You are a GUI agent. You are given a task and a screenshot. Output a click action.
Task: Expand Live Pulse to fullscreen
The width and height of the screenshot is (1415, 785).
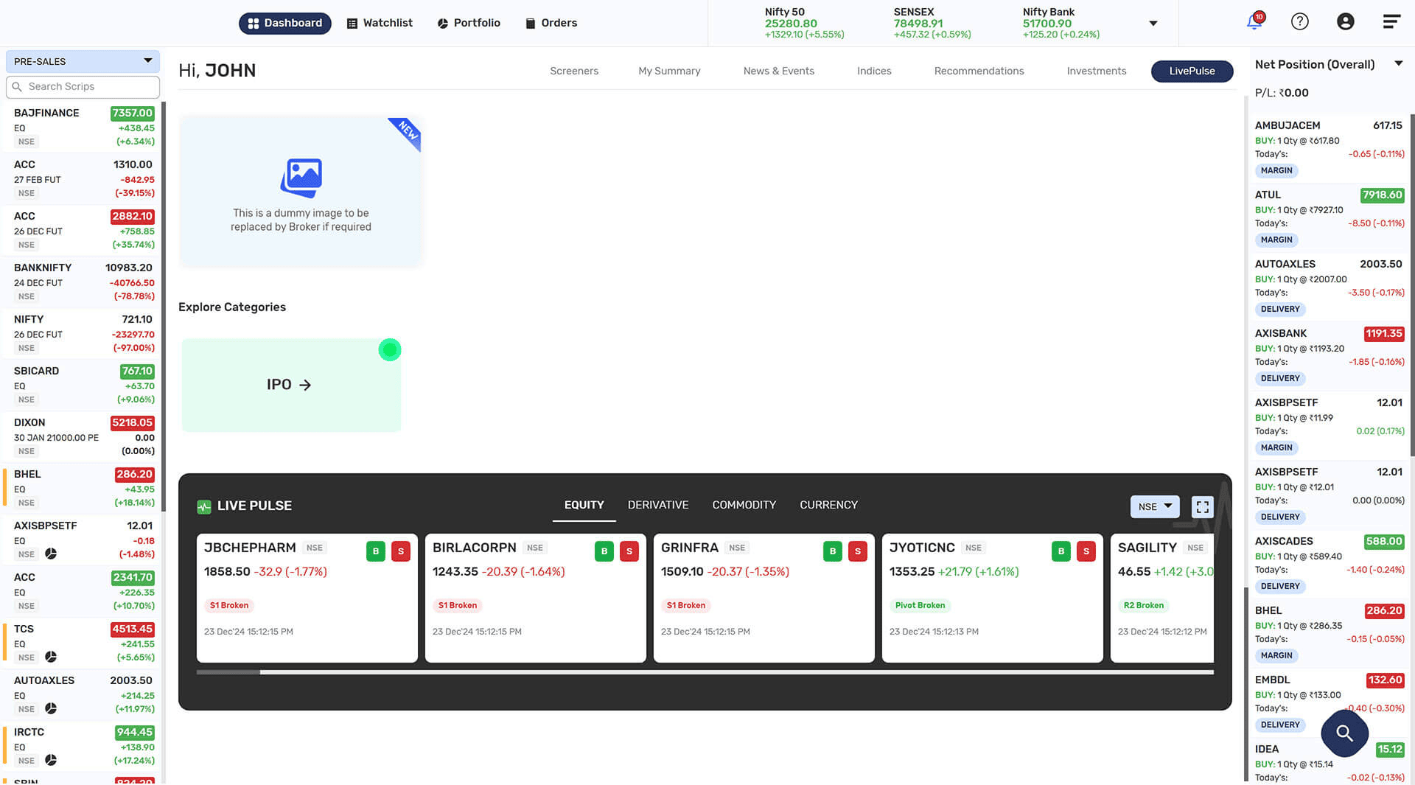tap(1203, 506)
